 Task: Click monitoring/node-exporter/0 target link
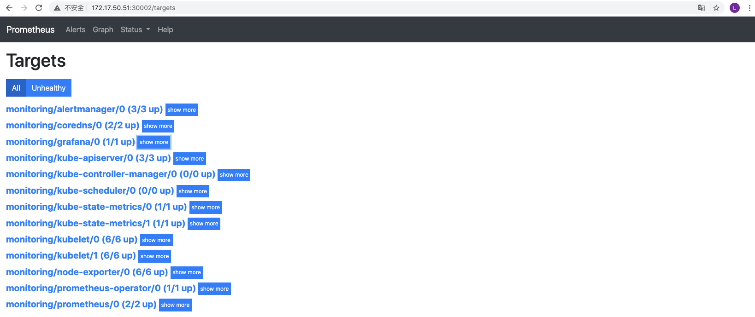pos(87,272)
